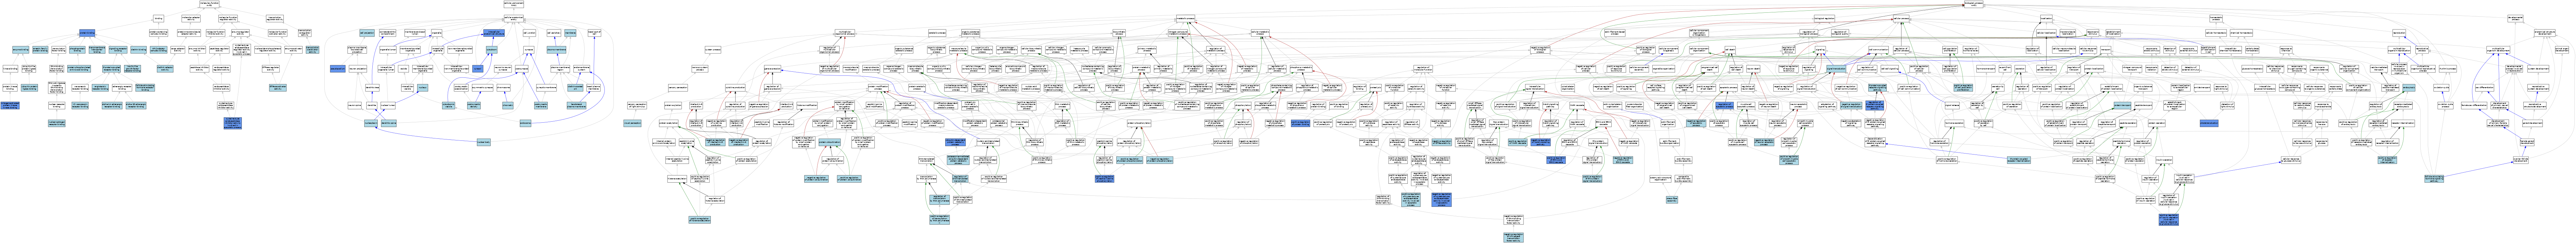Select the cell junction node
The image size is (2576, 243).
click(x=529, y=33)
